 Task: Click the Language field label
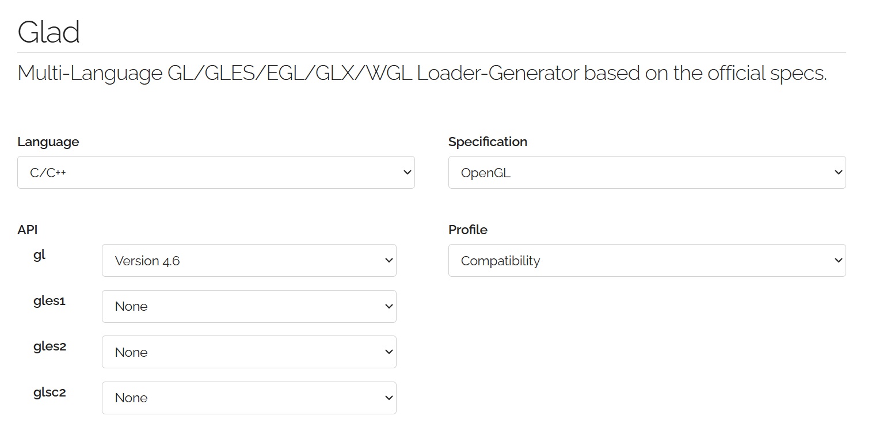pos(48,142)
